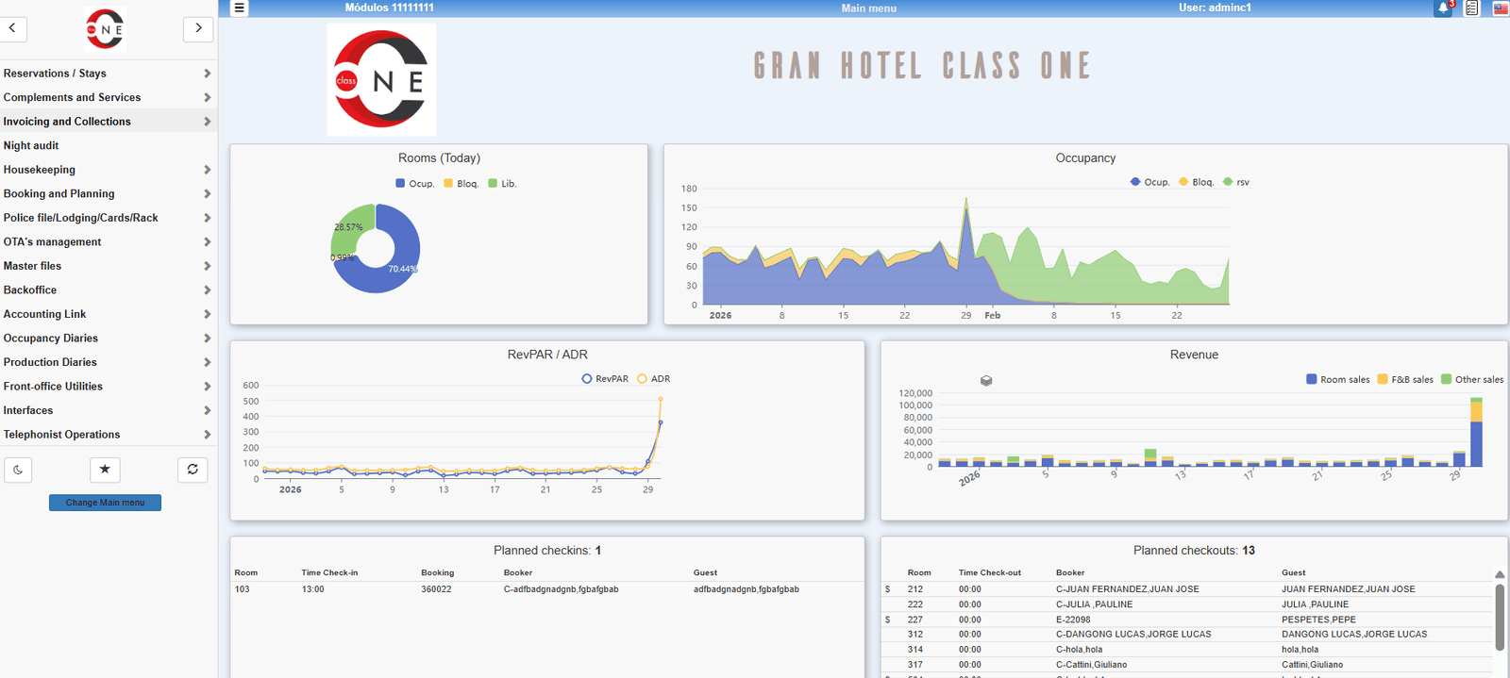Expand the Police file/Lodging/Cards/Rack menu

click(x=109, y=218)
